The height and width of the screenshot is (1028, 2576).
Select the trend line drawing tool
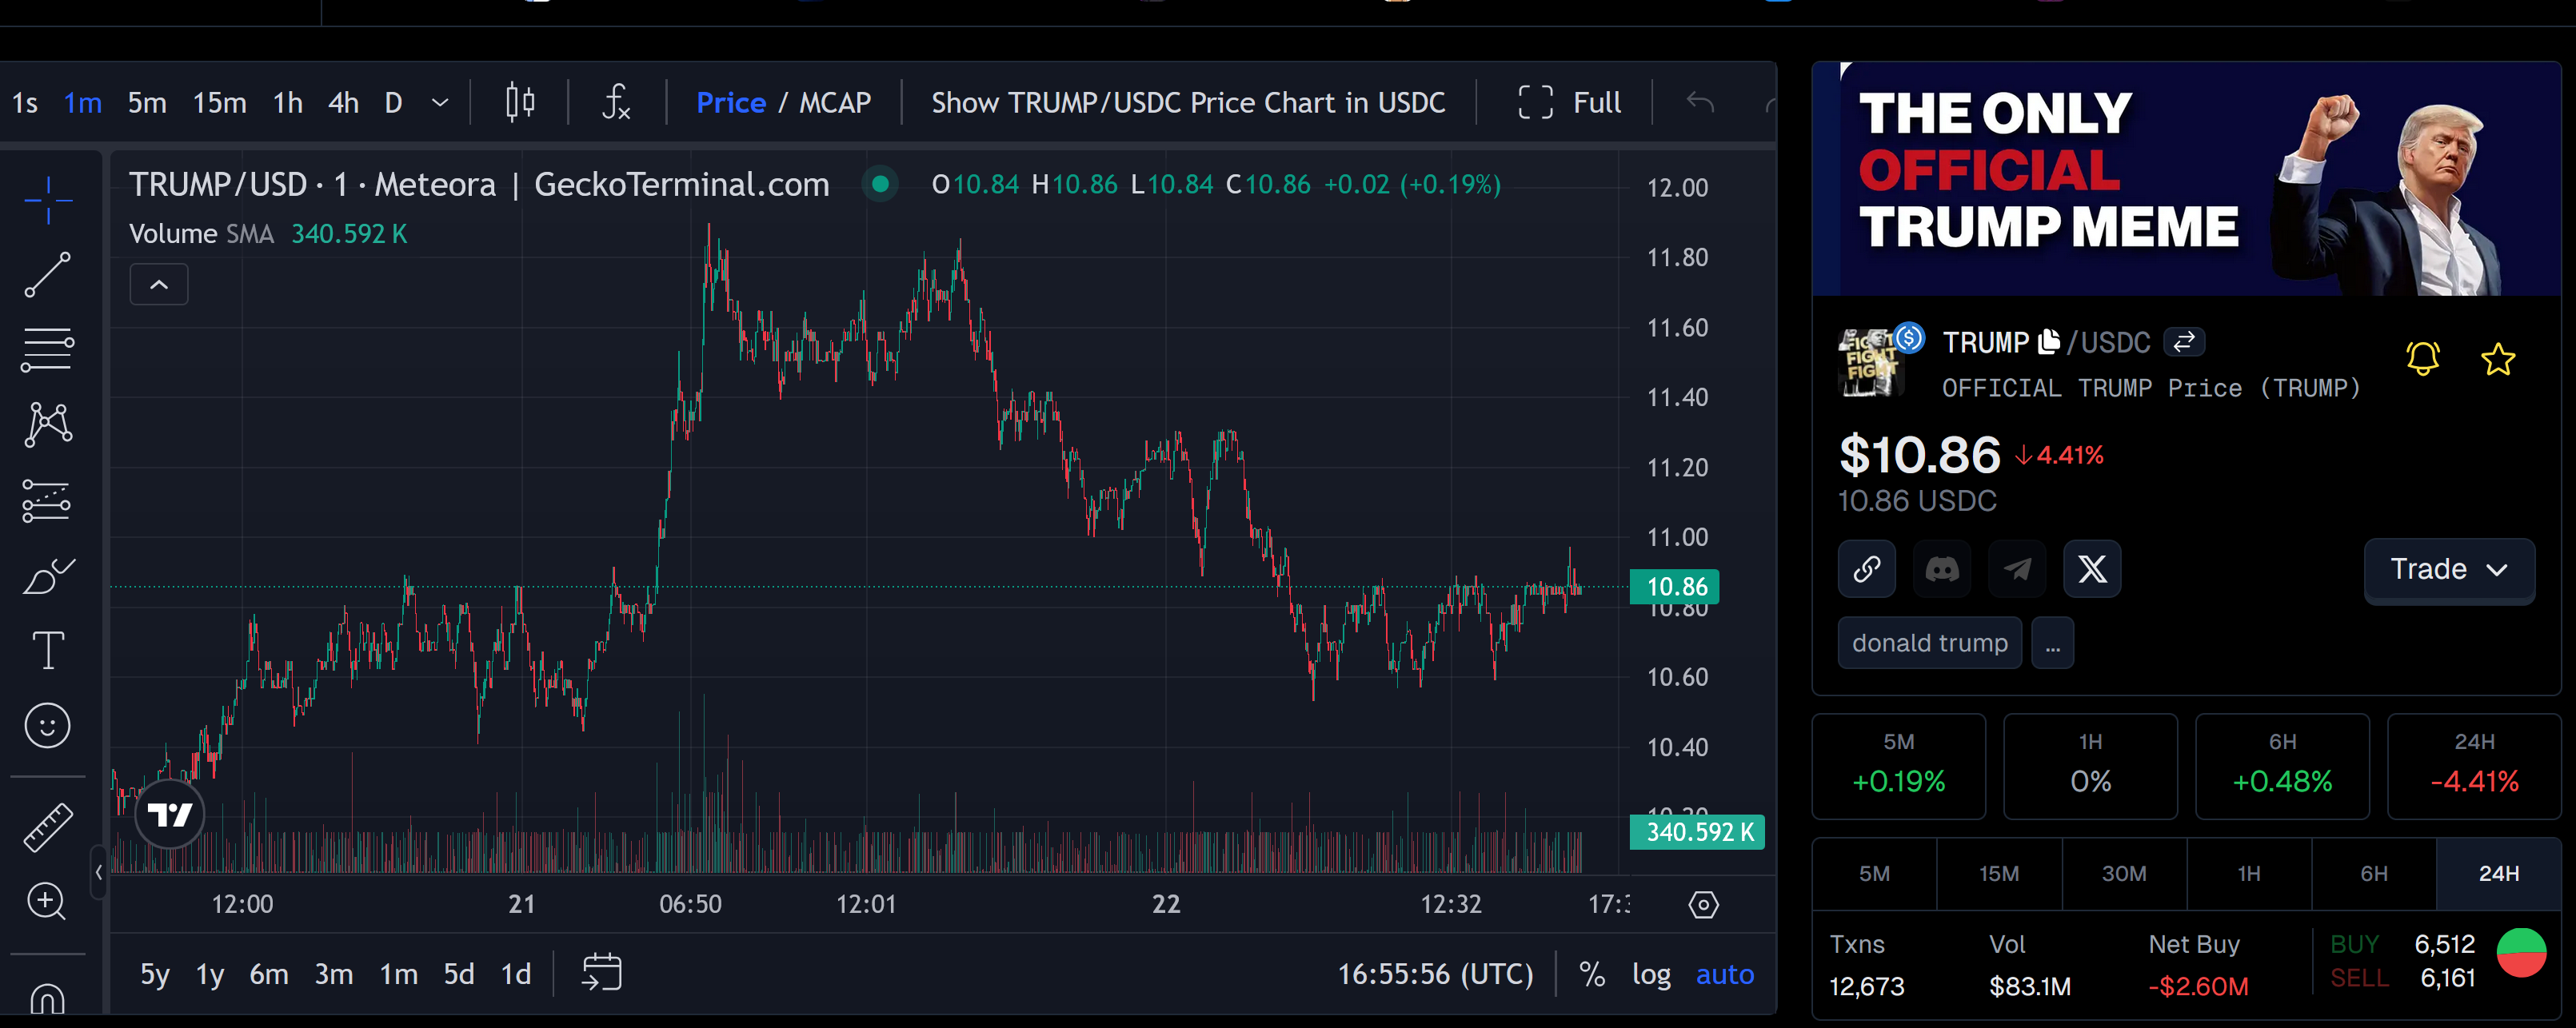point(48,274)
